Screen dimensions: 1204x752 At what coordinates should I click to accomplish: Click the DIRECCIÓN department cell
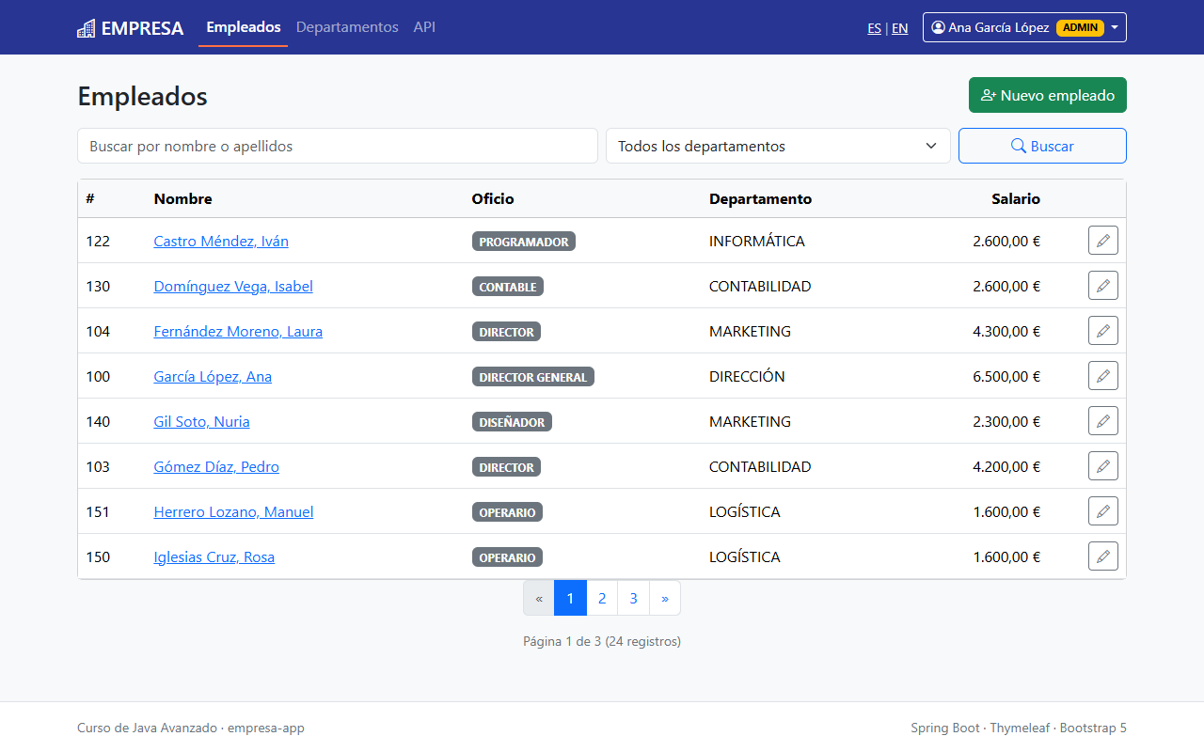747,376
